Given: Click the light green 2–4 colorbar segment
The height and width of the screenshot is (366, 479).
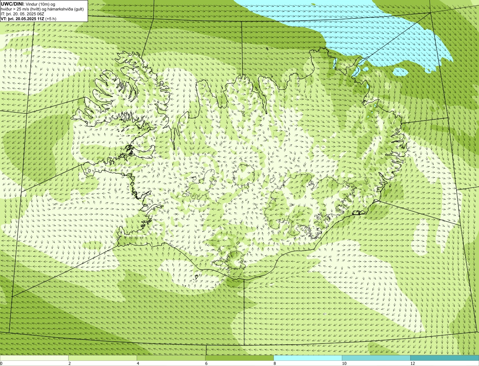Looking at the screenshot, I should [103, 358].
